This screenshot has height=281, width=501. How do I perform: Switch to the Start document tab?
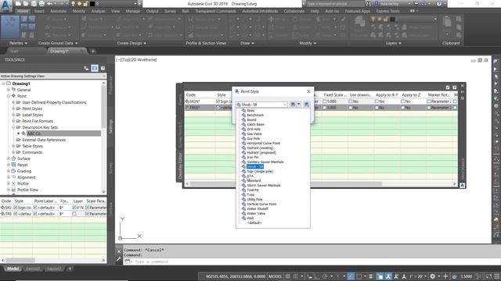click(x=14, y=51)
